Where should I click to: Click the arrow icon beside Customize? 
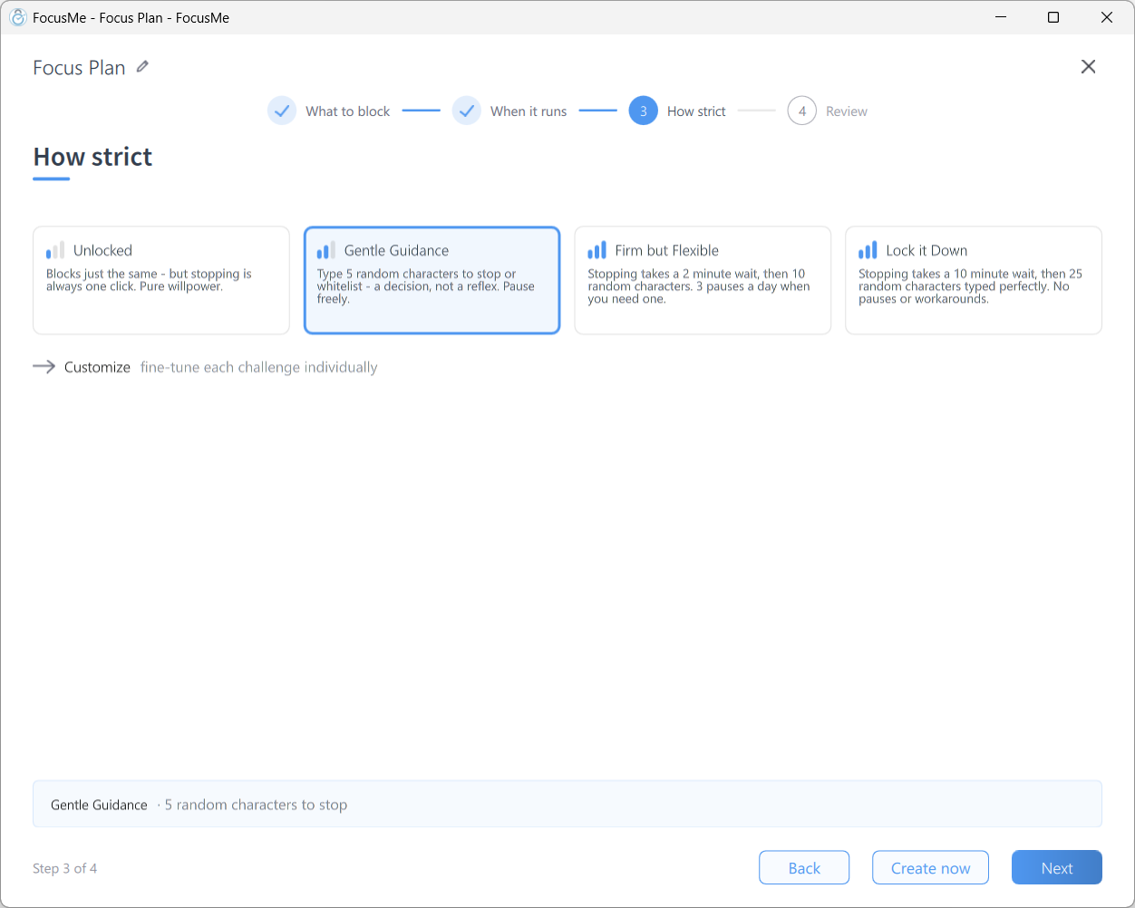[44, 367]
